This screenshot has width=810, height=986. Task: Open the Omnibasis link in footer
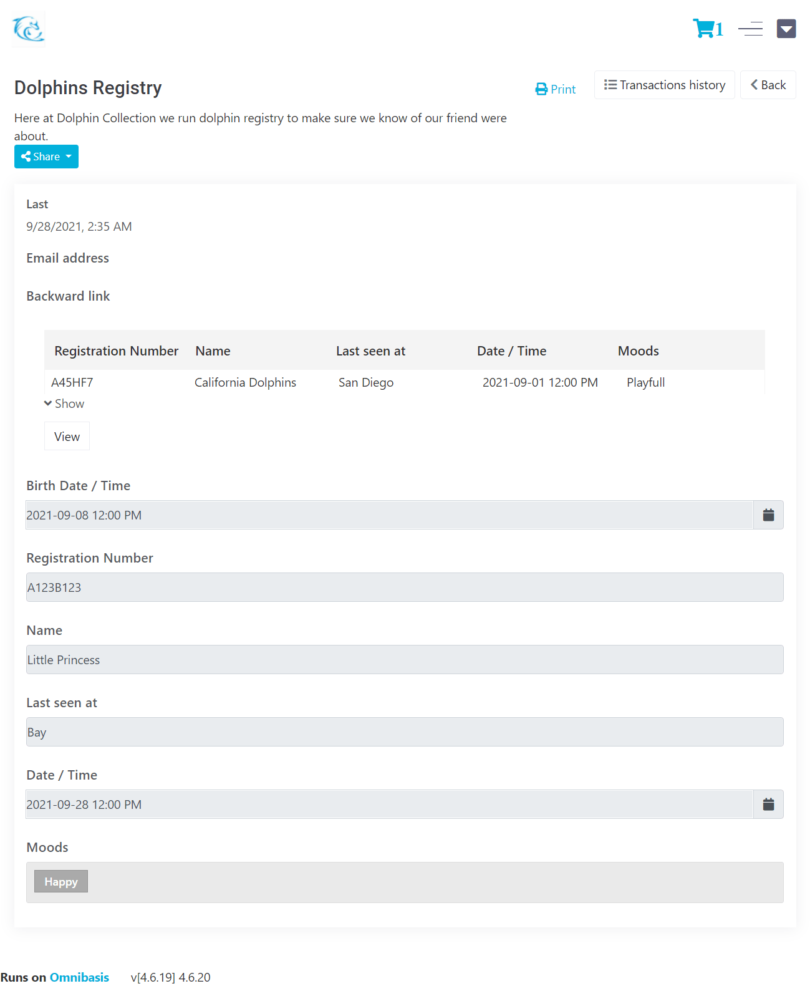coord(79,977)
